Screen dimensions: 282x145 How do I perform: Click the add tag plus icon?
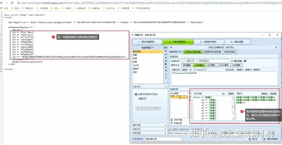coord(166,51)
